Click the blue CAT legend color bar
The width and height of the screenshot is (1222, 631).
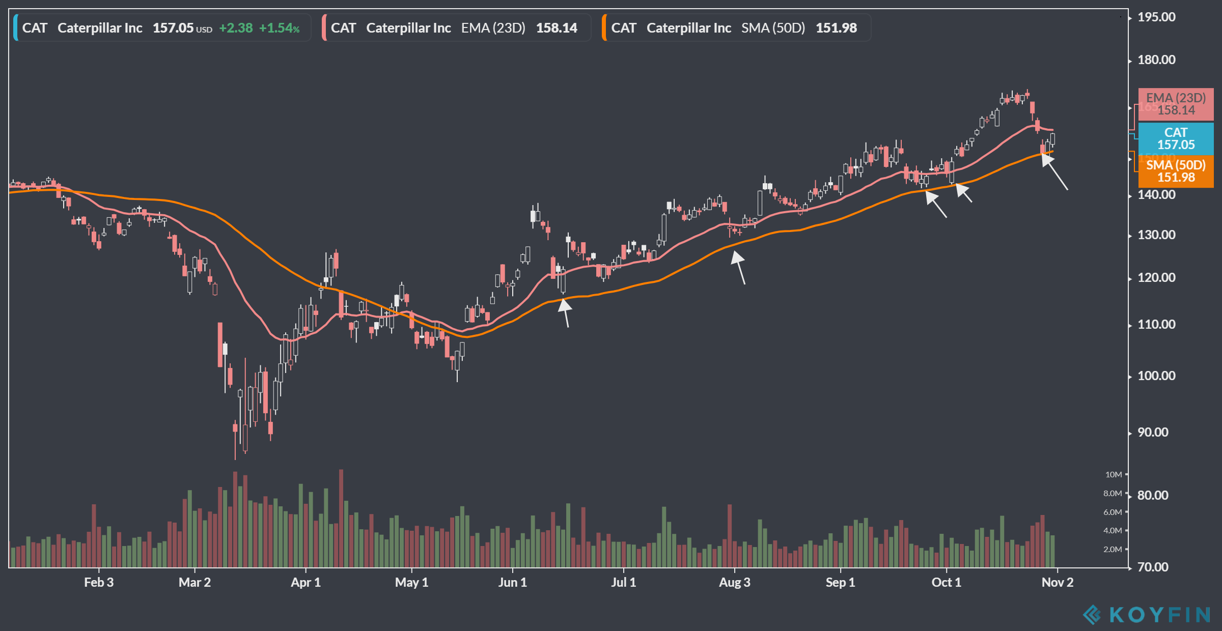pos(16,28)
